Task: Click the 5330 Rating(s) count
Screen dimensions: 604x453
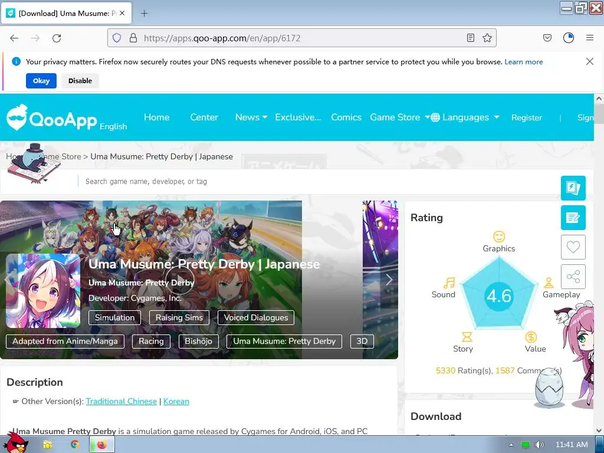Action: click(x=464, y=370)
